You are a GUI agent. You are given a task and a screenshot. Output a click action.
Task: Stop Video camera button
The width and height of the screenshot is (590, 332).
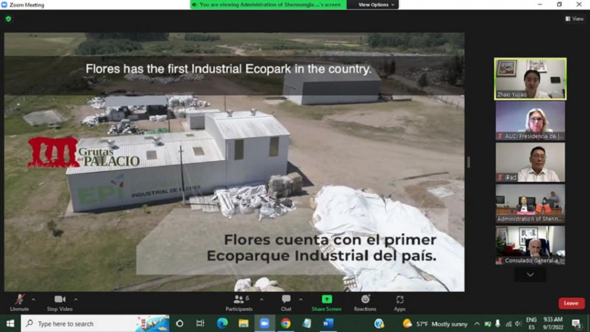click(59, 303)
